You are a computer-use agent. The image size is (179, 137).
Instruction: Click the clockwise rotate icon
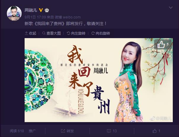(x=93, y=33)
